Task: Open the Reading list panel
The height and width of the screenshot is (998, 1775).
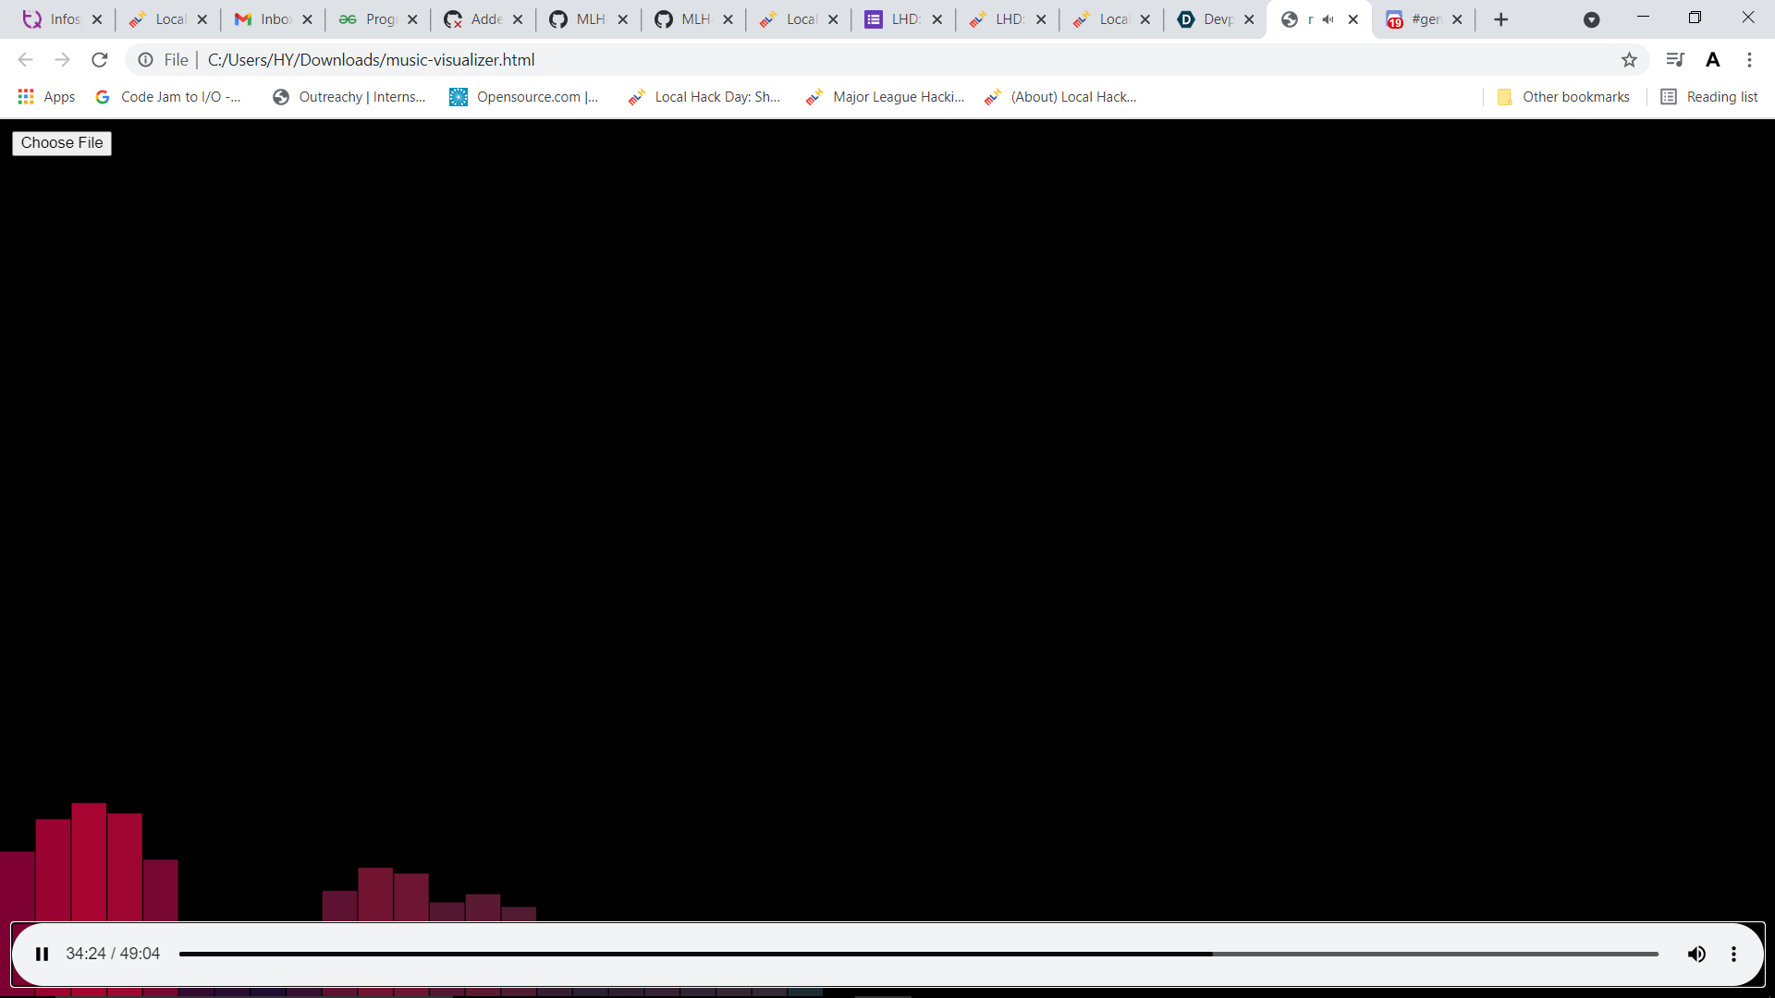Action: 1709,97
